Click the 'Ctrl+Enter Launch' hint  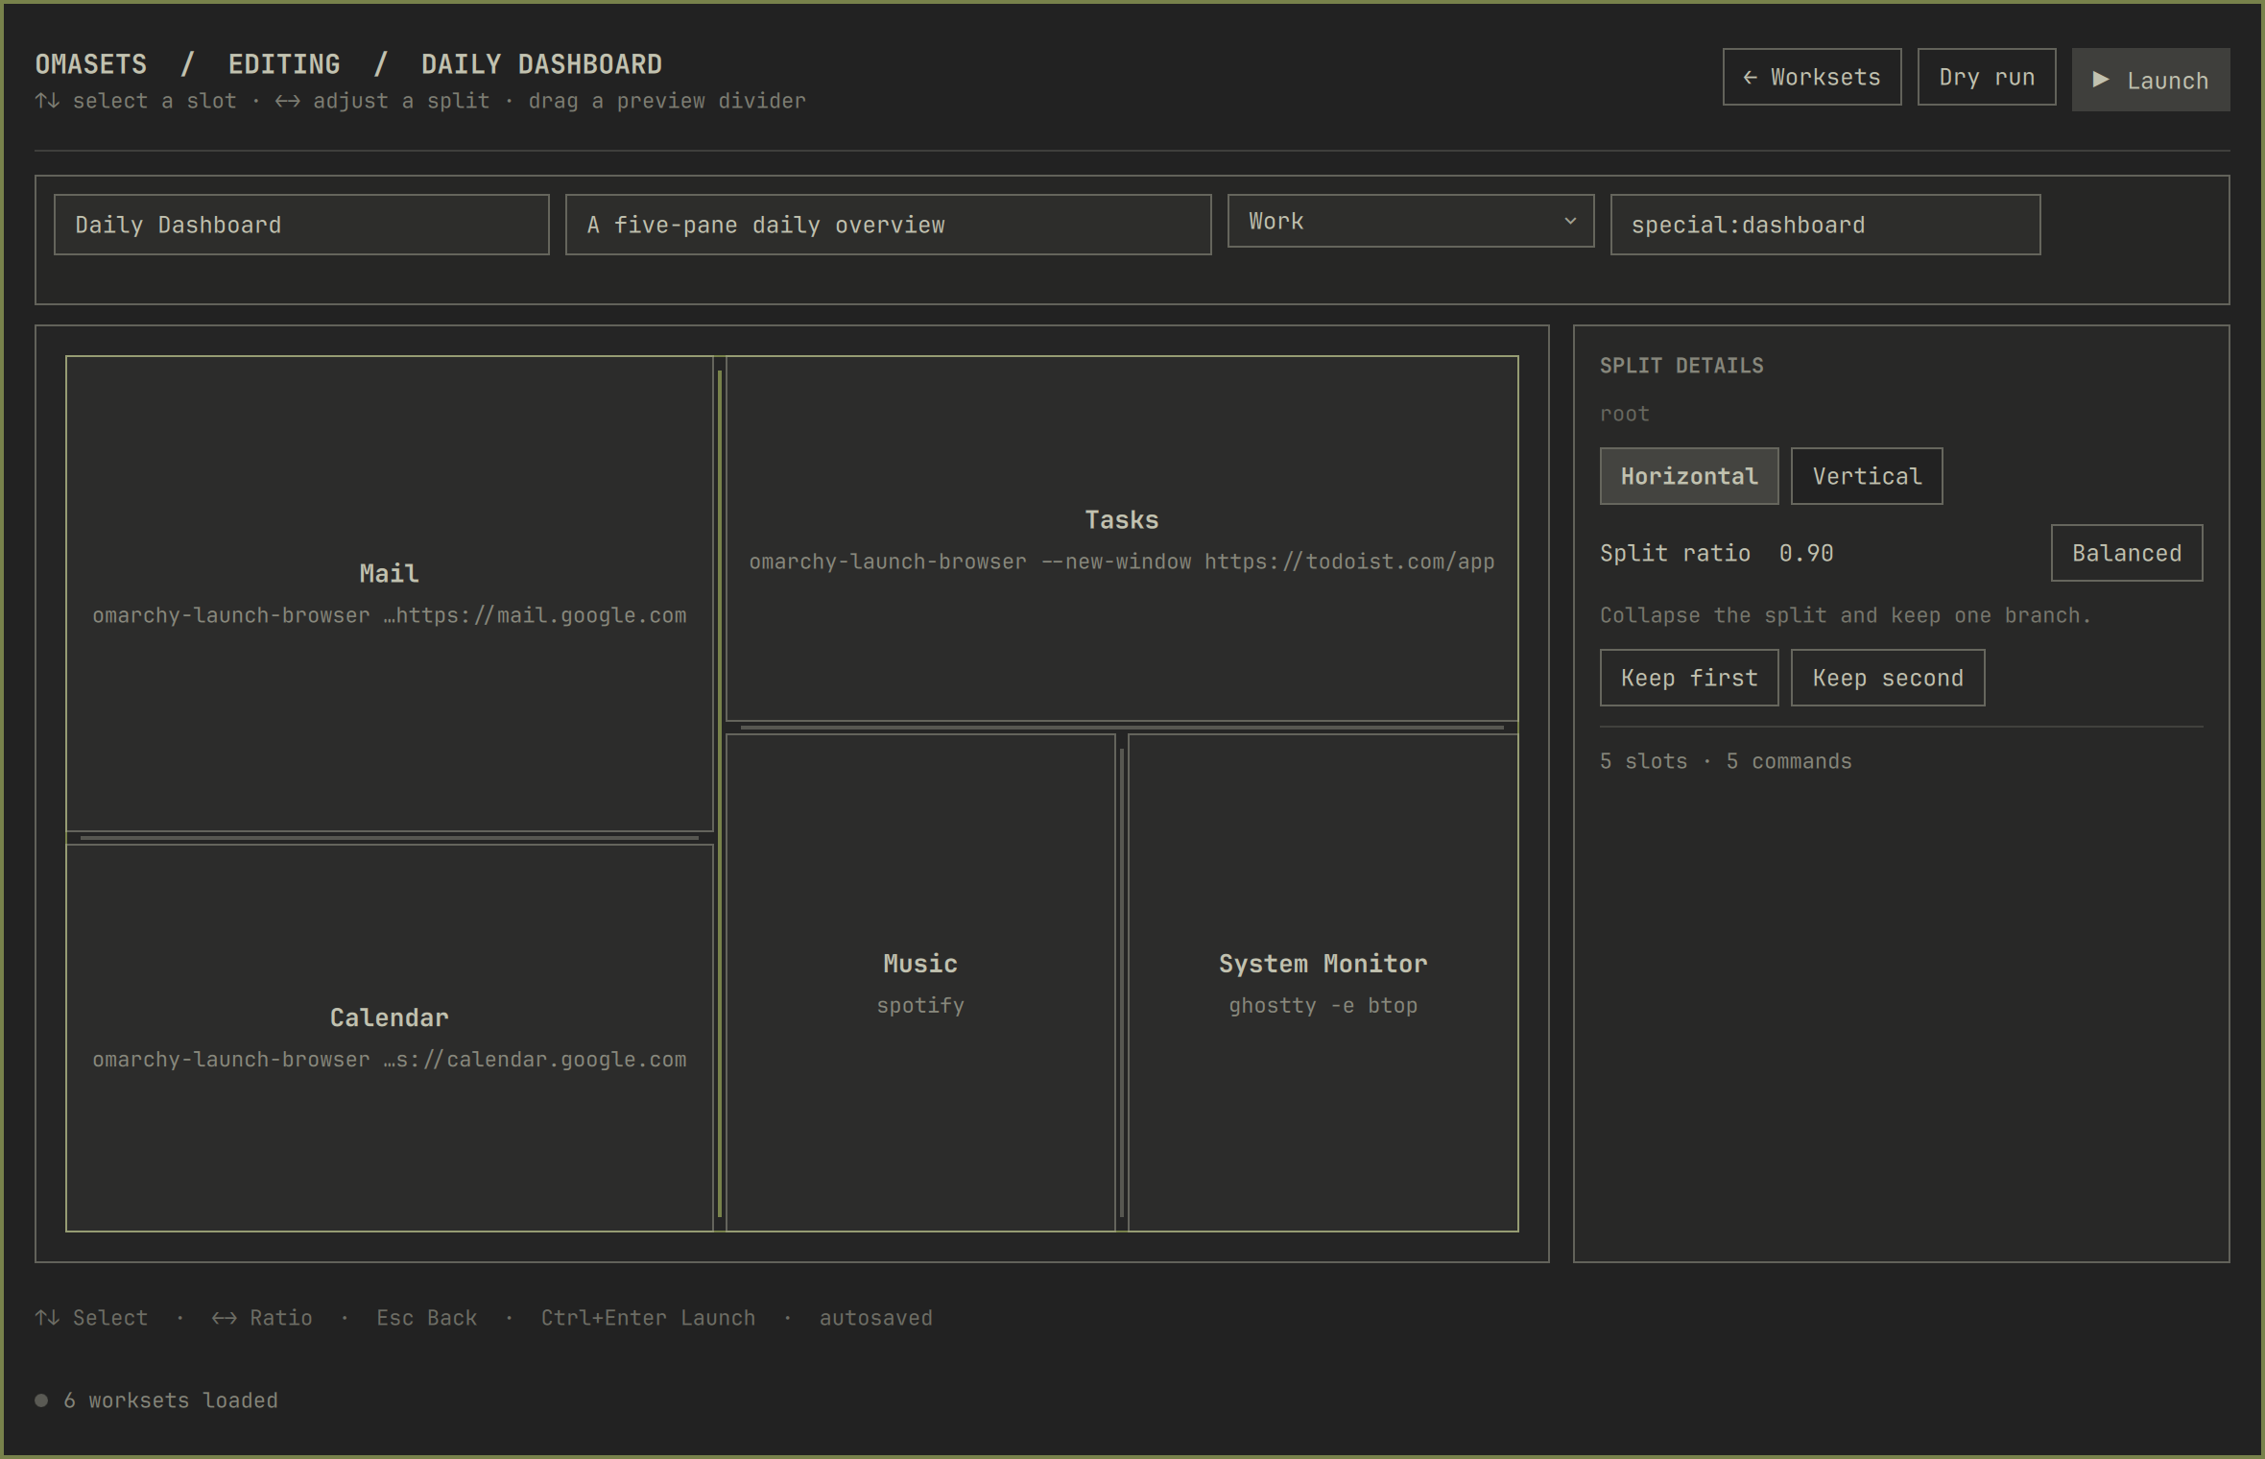coord(648,1318)
